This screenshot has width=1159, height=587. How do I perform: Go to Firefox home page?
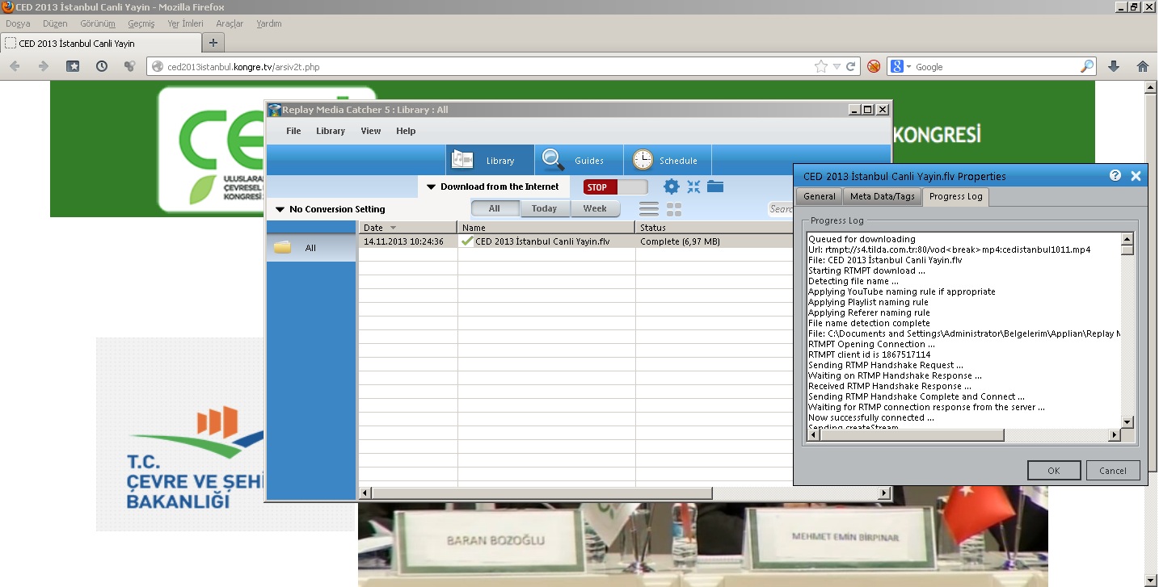pos(1143,66)
